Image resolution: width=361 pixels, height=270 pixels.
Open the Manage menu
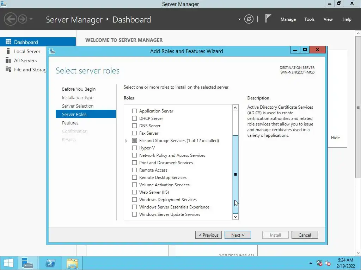[x=288, y=19]
